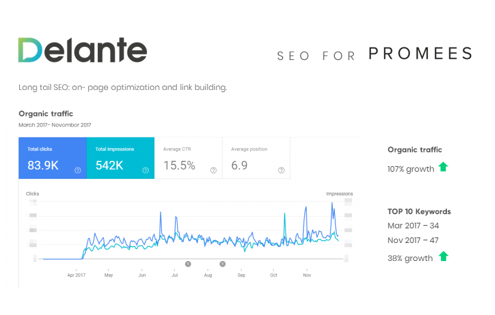The image size is (495, 315).
Task: Toggle the Average CTR metric card
Action: 188,158
